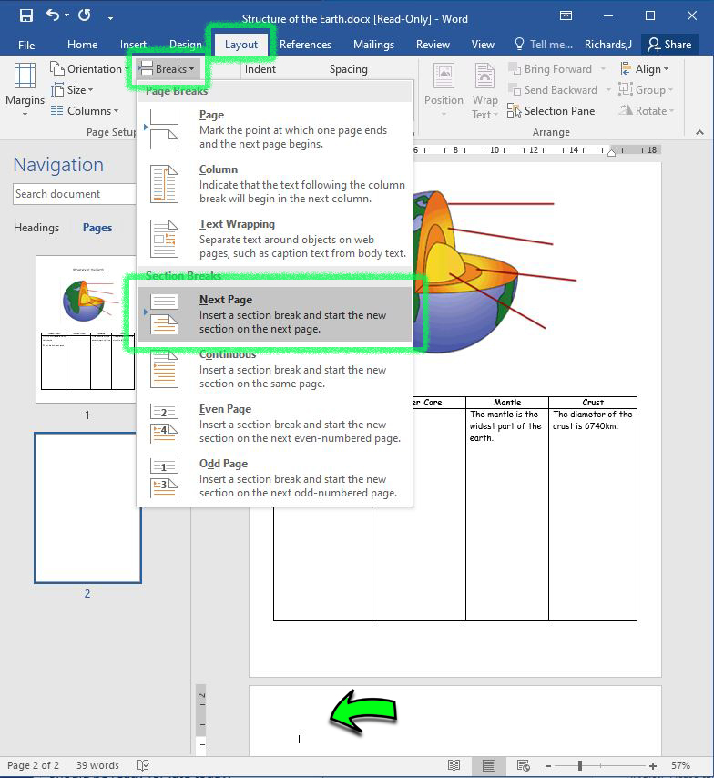Switch to Headings in Navigation pane
The width and height of the screenshot is (714, 778).
[36, 228]
